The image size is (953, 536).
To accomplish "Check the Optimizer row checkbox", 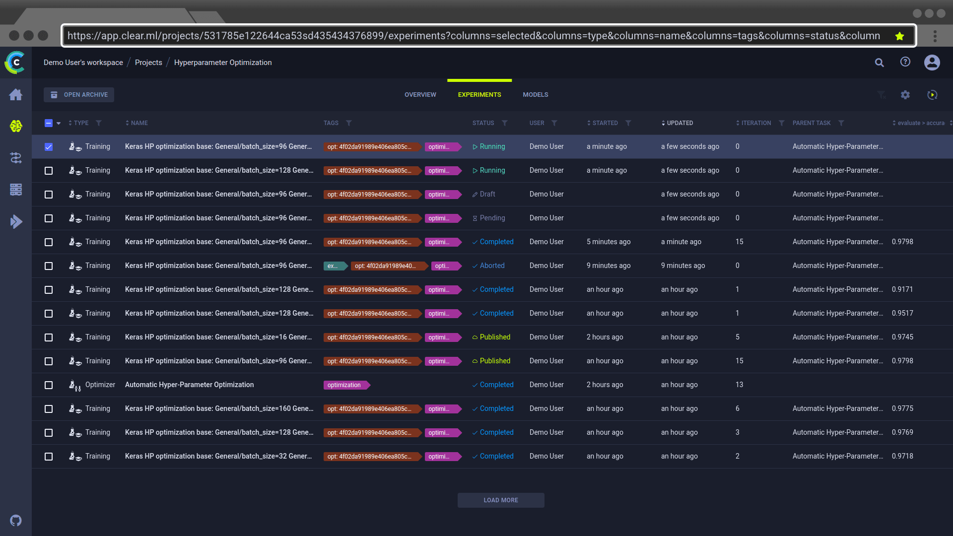I will pyautogui.click(x=49, y=385).
